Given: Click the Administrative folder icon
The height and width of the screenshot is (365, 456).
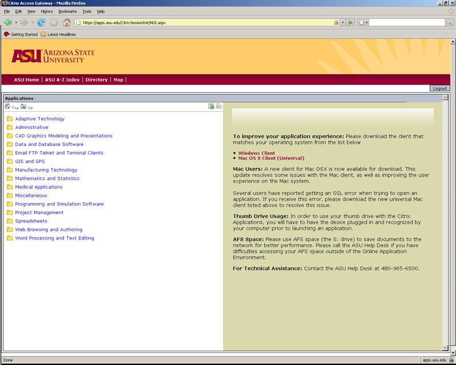Looking at the screenshot, I should tap(10, 127).
